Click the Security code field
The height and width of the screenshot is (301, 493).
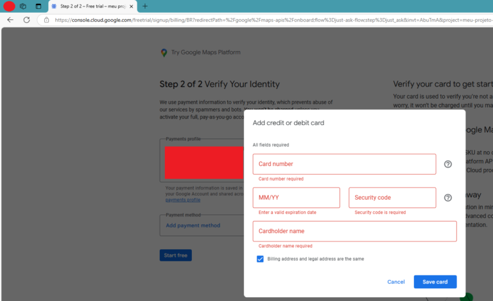pos(392,198)
